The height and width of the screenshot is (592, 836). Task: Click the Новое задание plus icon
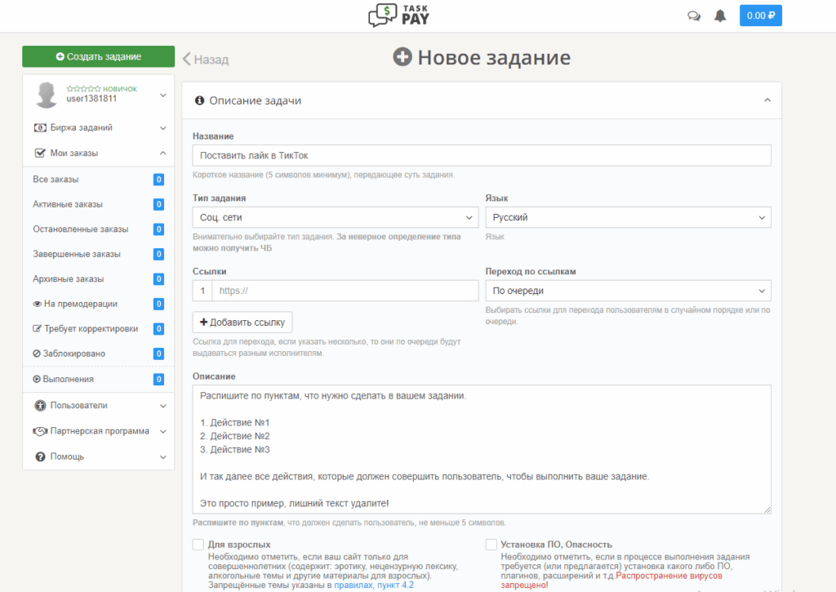[402, 56]
